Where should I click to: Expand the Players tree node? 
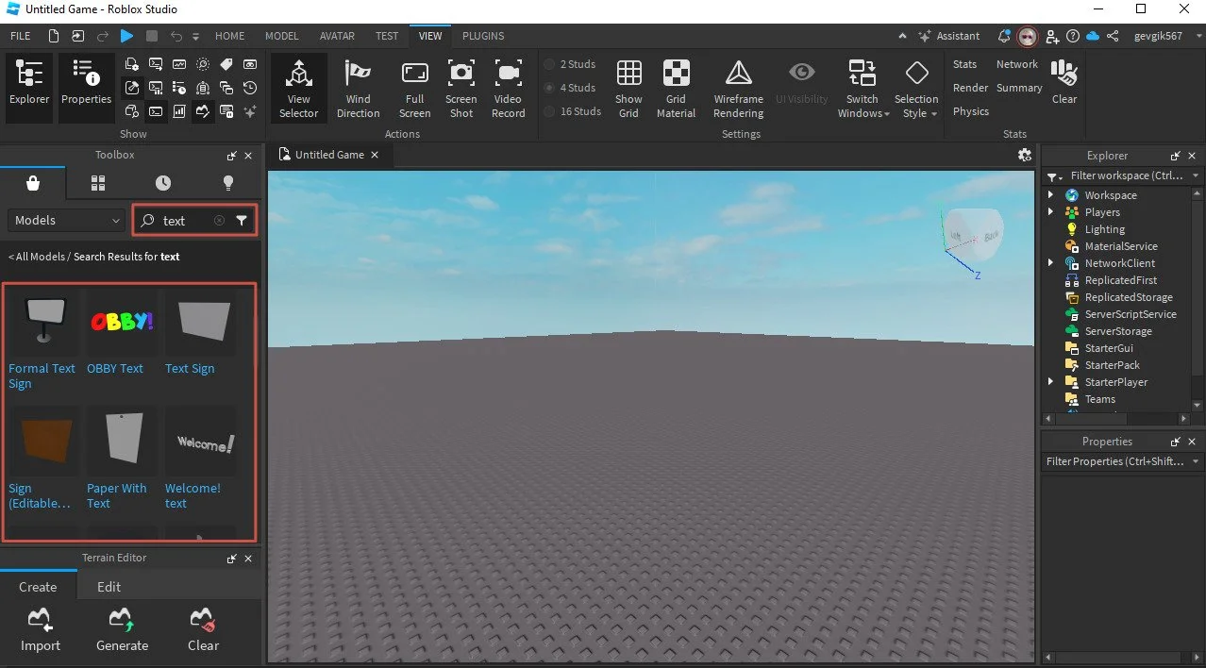pyautogui.click(x=1050, y=212)
